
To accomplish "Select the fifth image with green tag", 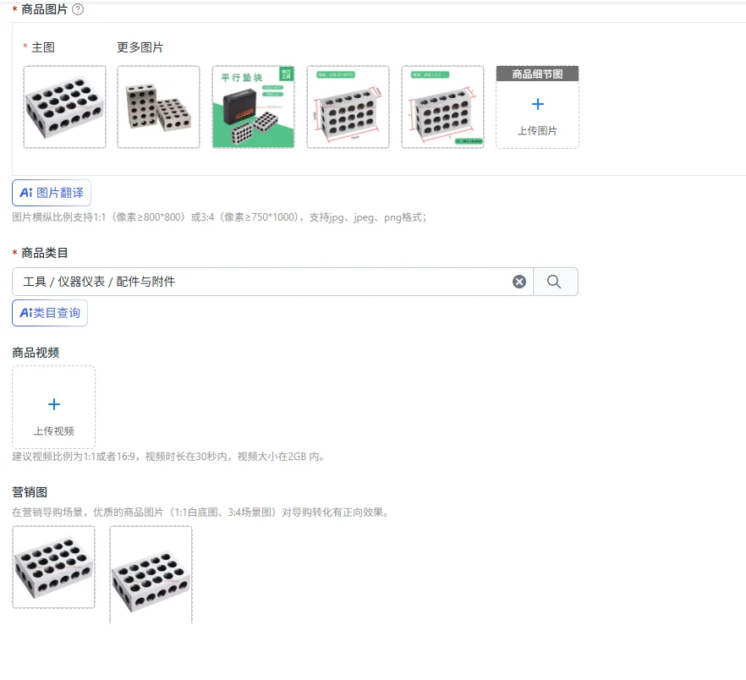I will point(442,107).
